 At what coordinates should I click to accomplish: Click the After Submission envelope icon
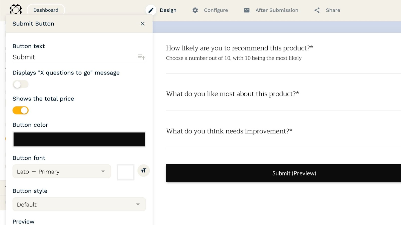(247, 10)
